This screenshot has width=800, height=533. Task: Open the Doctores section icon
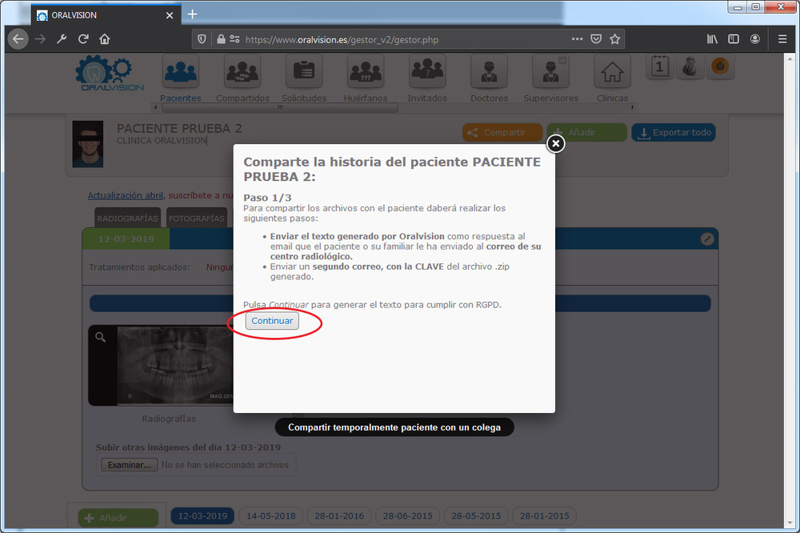[489, 73]
